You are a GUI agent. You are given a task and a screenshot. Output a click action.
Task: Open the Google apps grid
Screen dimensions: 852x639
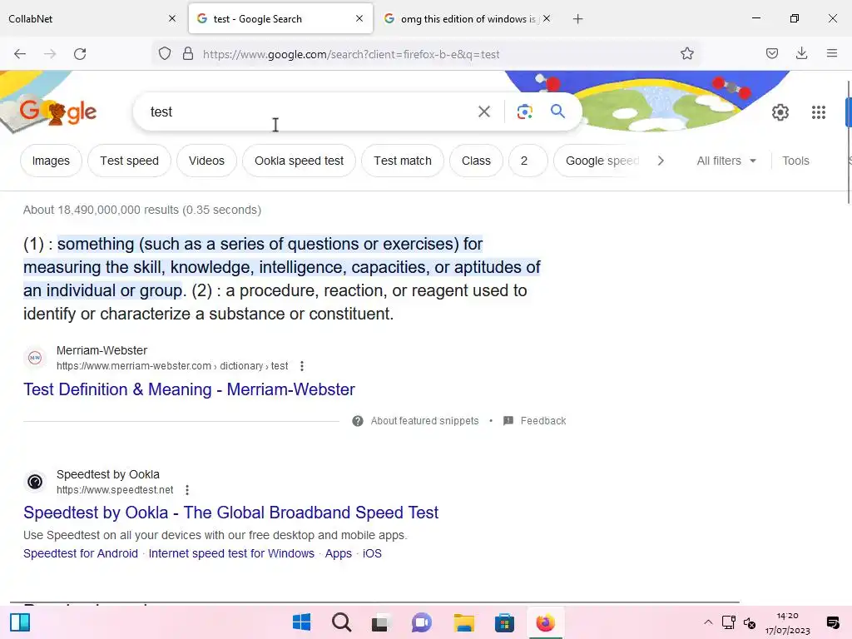pyautogui.click(x=819, y=112)
